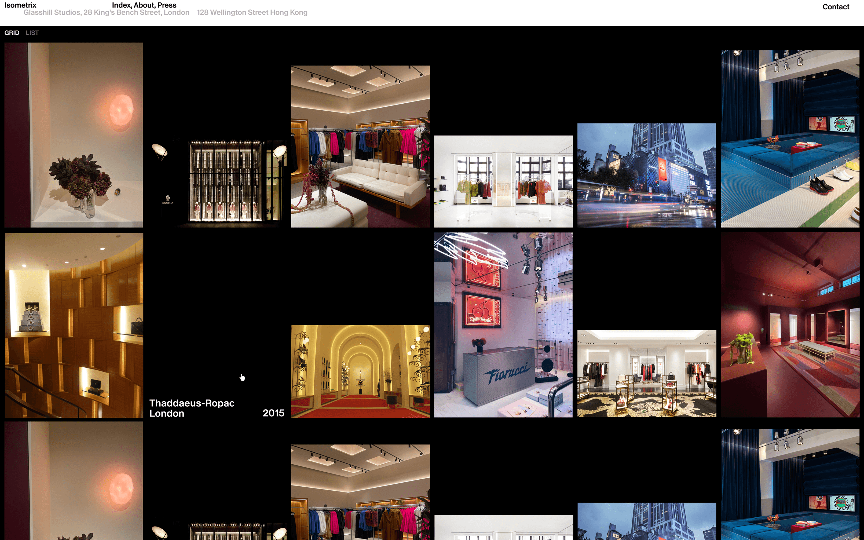
Task: Switch to GRID view
Action: (12, 33)
